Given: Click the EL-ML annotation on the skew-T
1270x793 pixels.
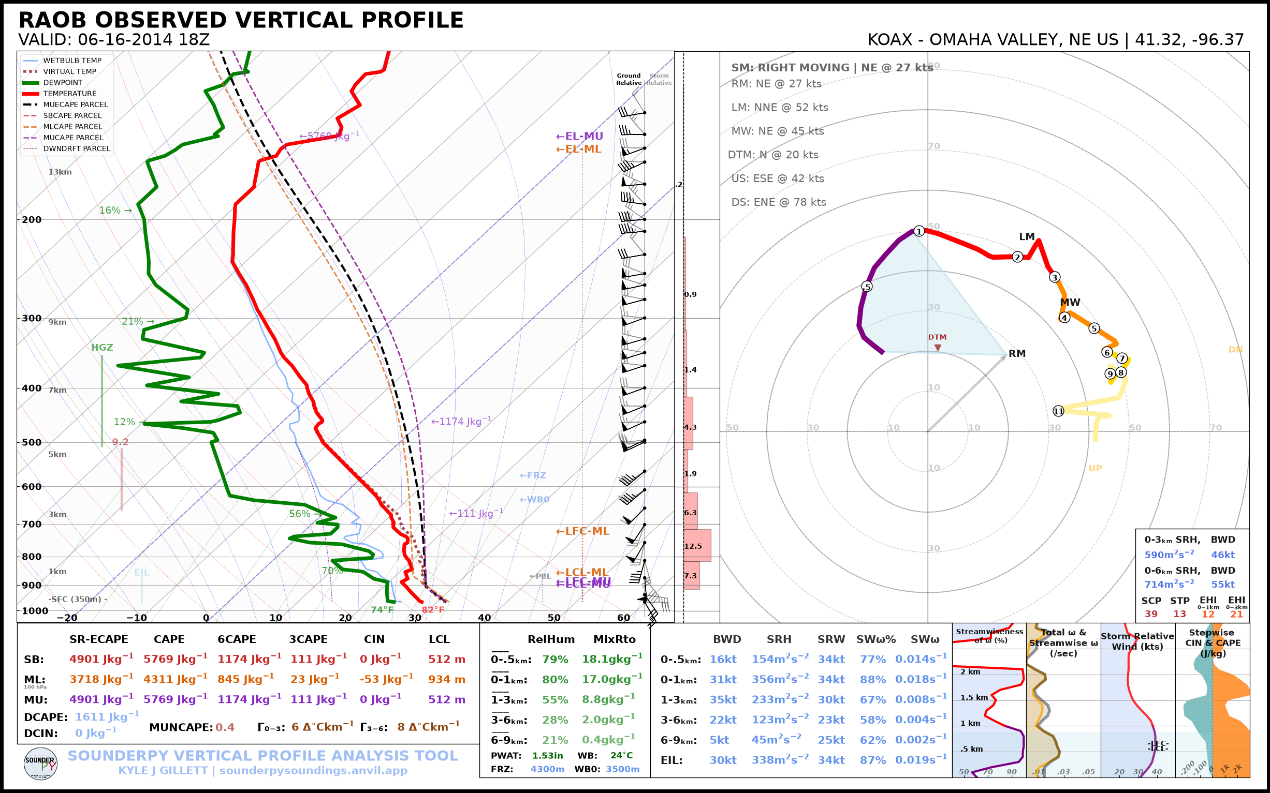Looking at the screenshot, I should click(578, 149).
